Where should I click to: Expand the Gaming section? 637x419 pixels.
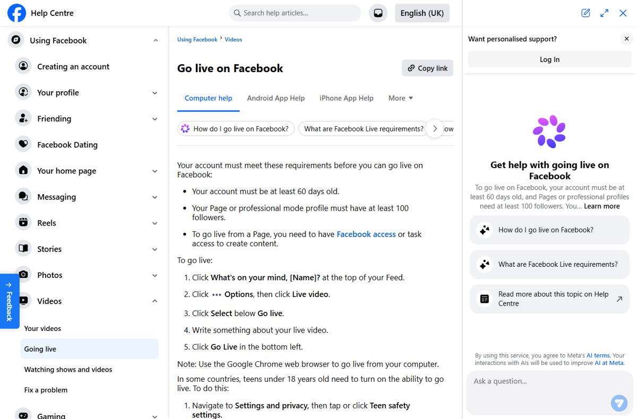tap(155, 416)
